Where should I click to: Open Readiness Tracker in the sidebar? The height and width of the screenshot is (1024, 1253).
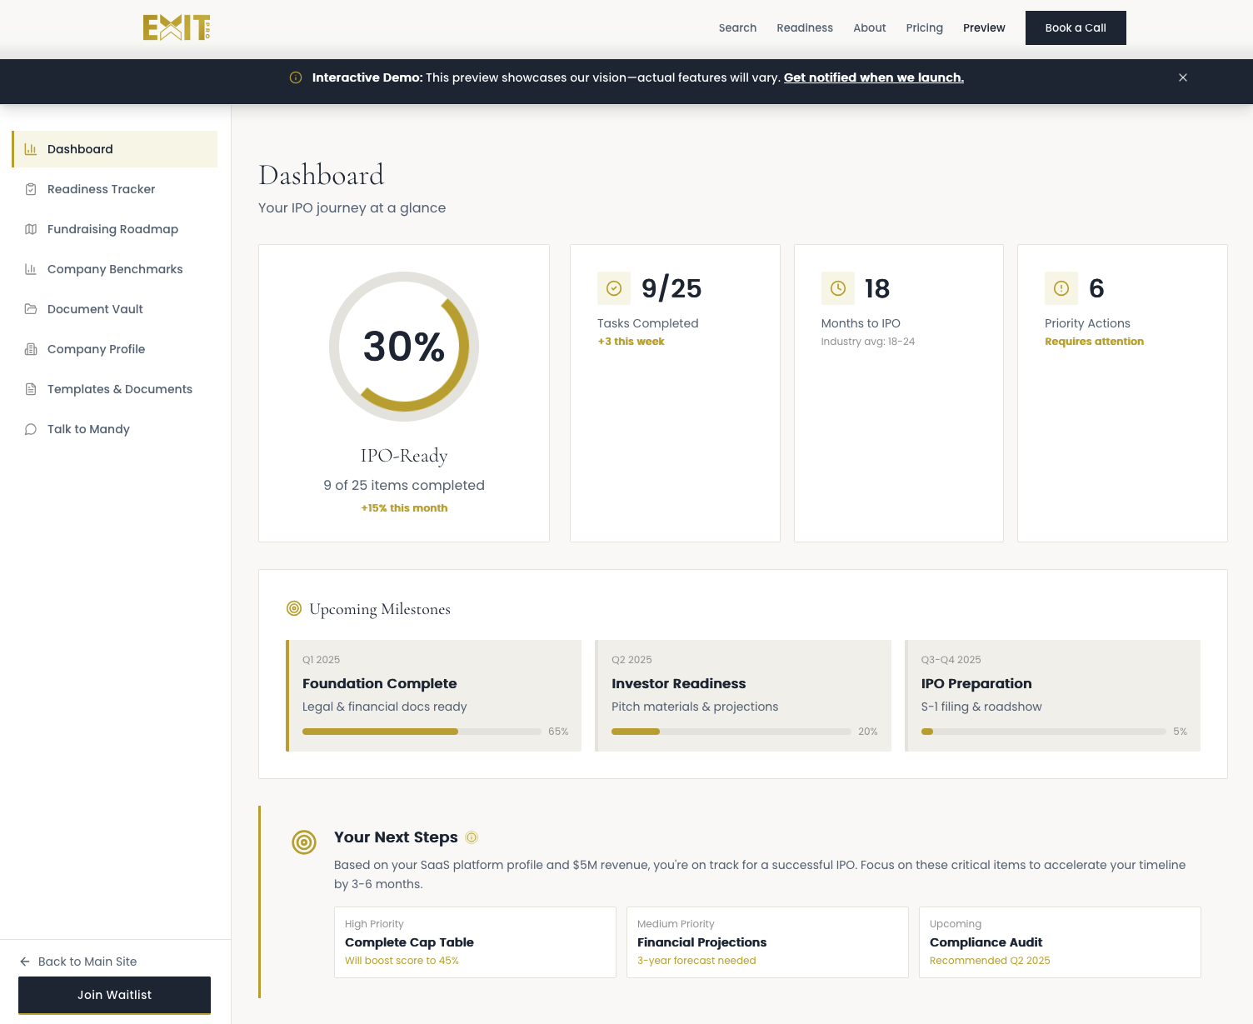[101, 189]
